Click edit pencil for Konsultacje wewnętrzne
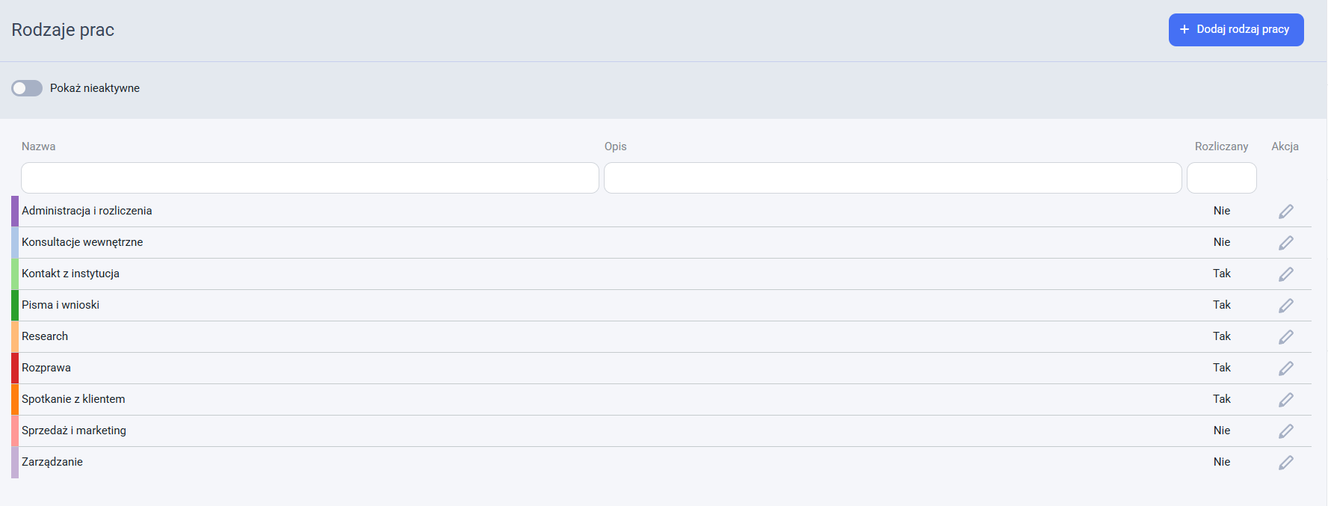Viewport: 1328px width, 506px height. (1285, 243)
